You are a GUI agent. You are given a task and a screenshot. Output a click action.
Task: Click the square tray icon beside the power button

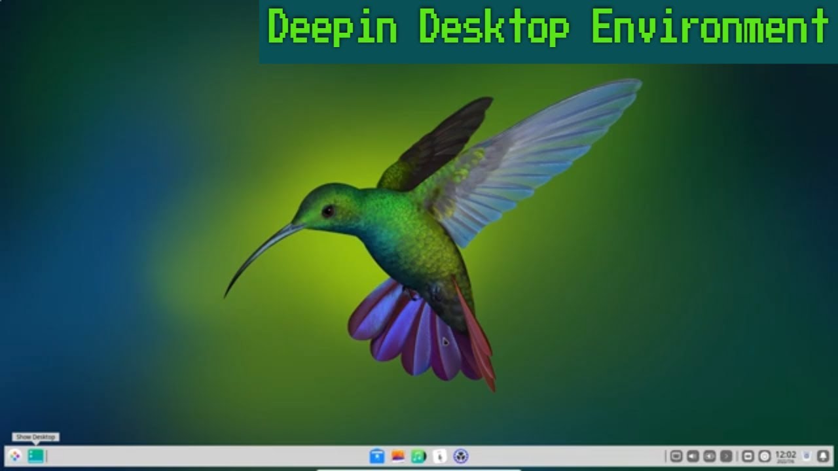(748, 456)
